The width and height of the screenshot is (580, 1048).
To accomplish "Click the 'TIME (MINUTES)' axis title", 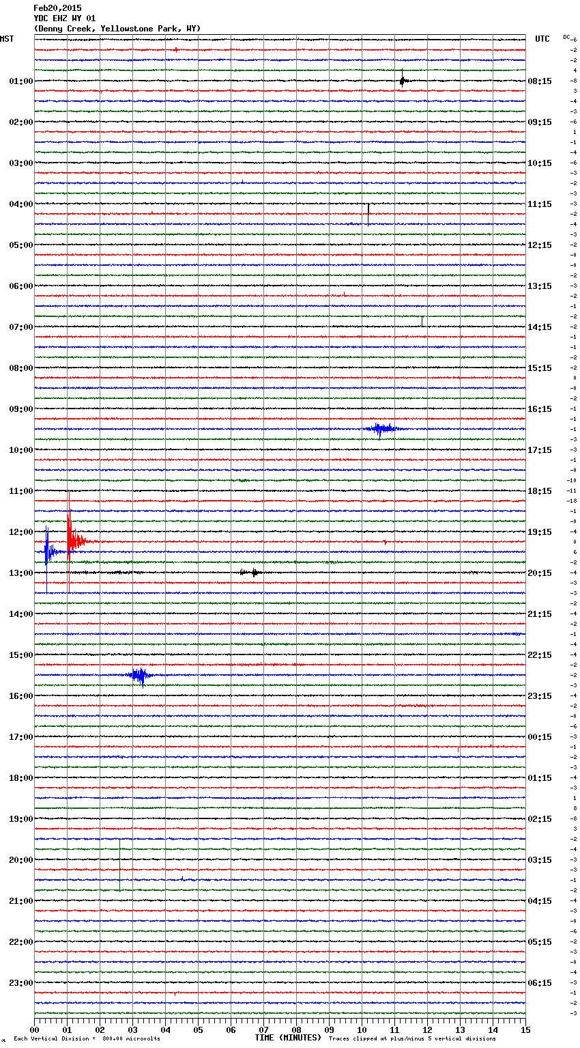I will coord(288,1038).
